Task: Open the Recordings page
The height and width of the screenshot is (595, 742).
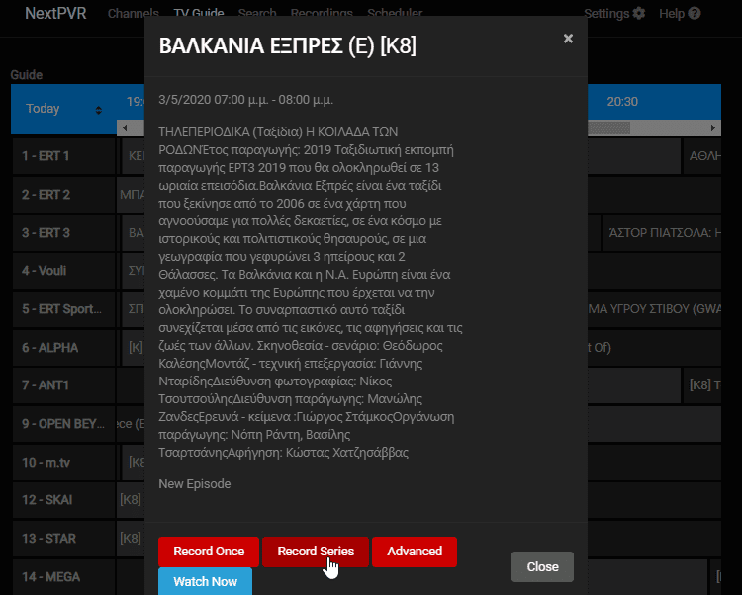Action: [322, 13]
